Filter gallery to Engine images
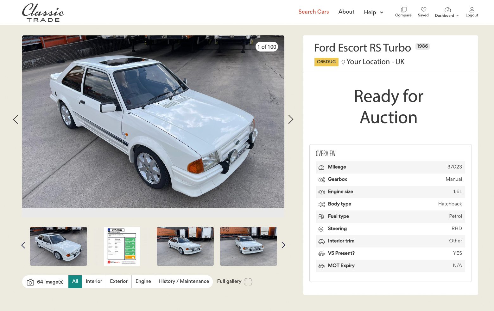Screen dimensions: 494x311 tap(143, 282)
